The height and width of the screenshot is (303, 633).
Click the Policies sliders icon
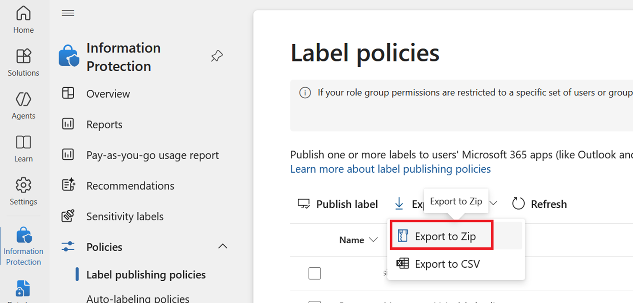[68, 247]
